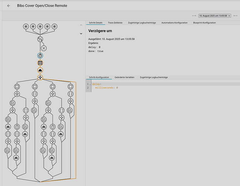240x186 pixels.
Task: Click the orange choose node above branches
Action: [40, 77]
